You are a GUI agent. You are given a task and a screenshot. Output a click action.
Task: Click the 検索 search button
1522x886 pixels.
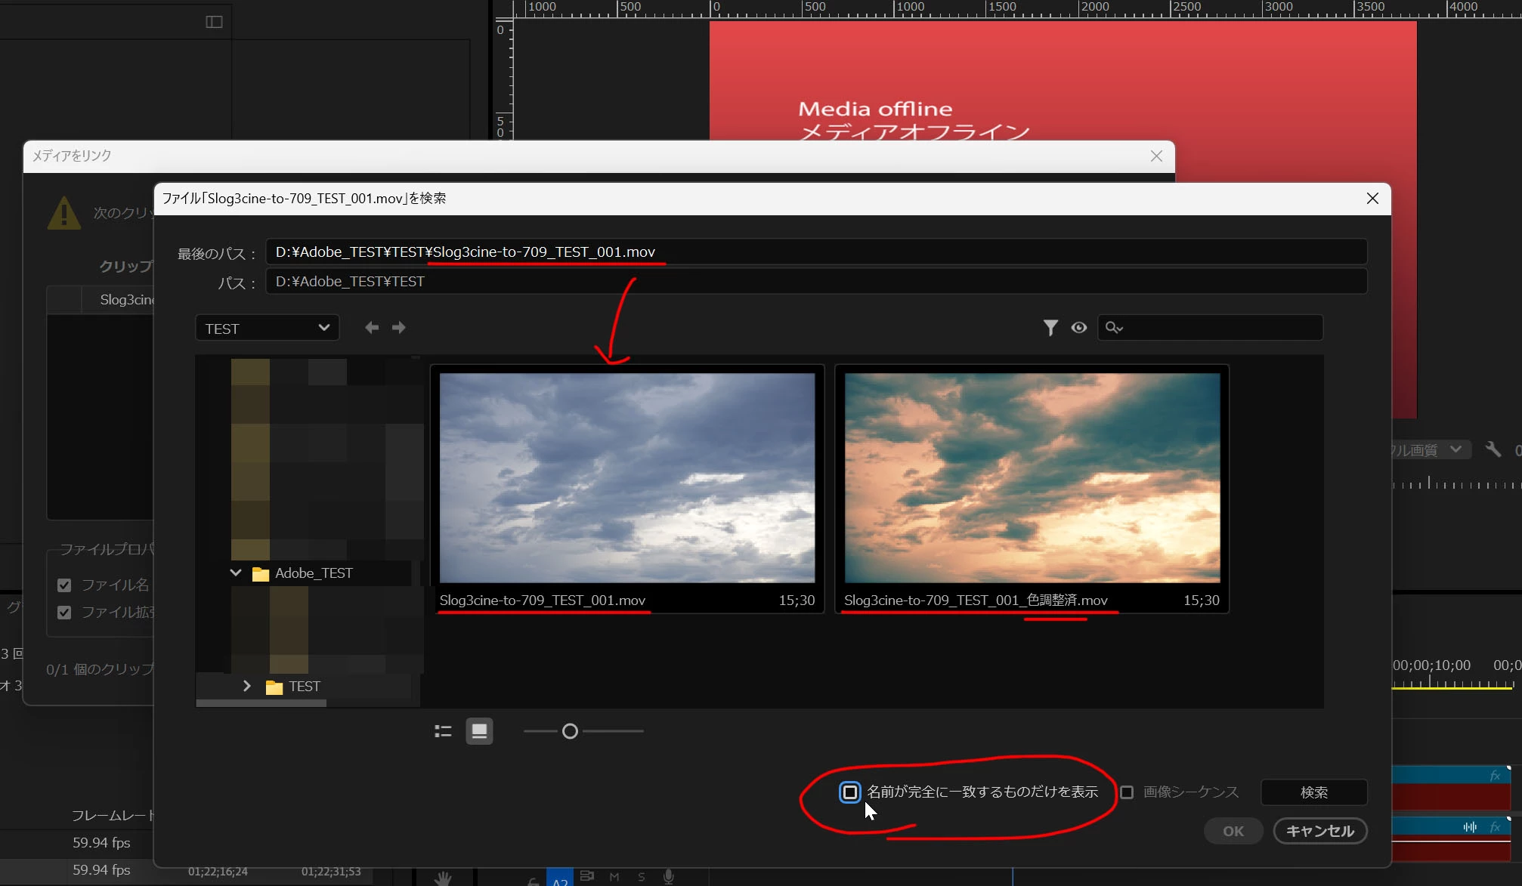[1313, 792]
